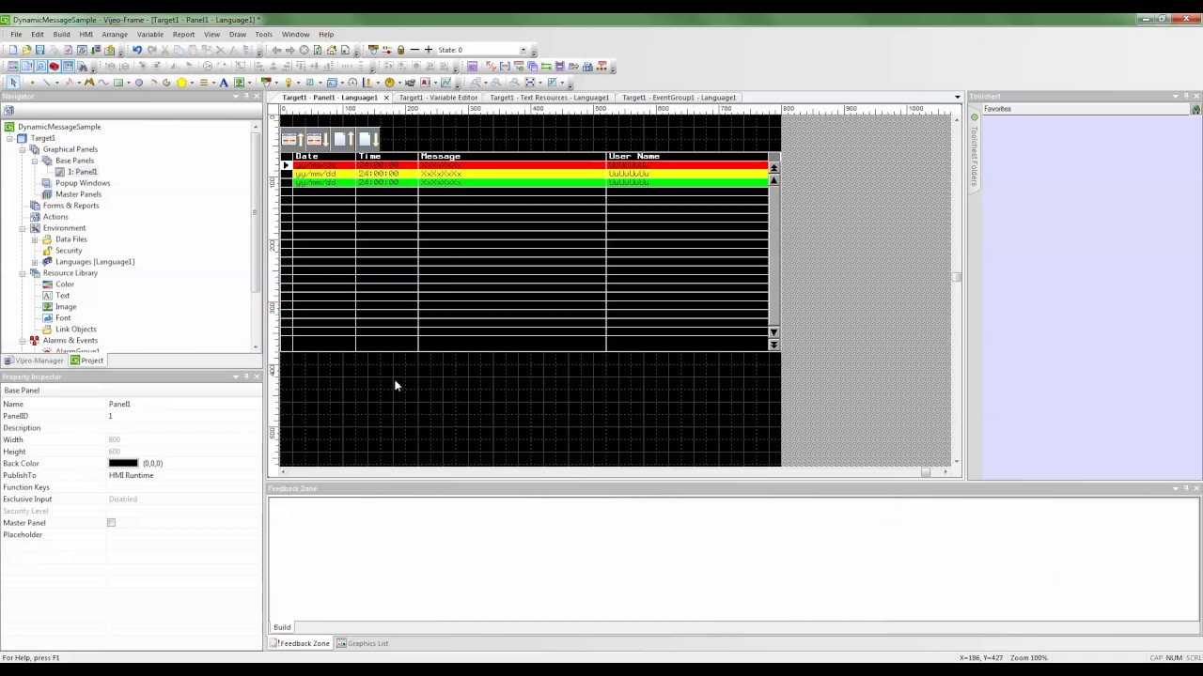1203x676 pixels.
Task: Open the Arrange menu
Action: click(115, 34)
